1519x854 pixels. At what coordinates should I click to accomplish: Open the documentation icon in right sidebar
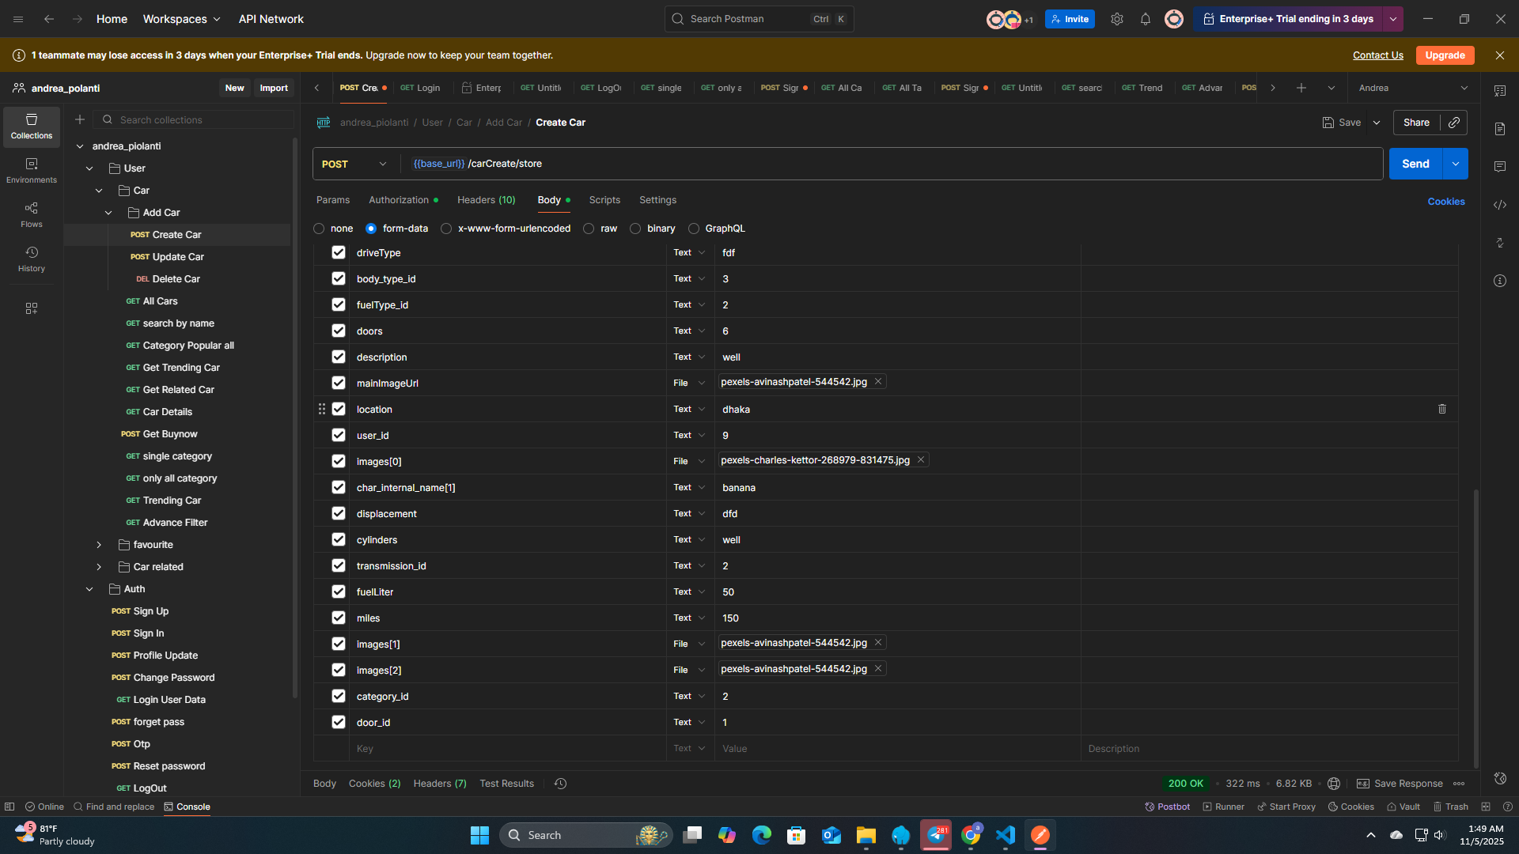(1500, 129)
